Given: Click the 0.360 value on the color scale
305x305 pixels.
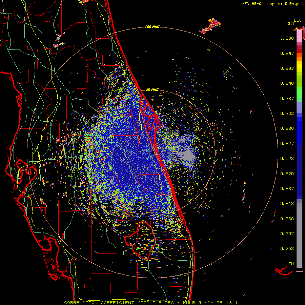Looking at the screenshot, I should pyautogui.click(x=287, y=219).
